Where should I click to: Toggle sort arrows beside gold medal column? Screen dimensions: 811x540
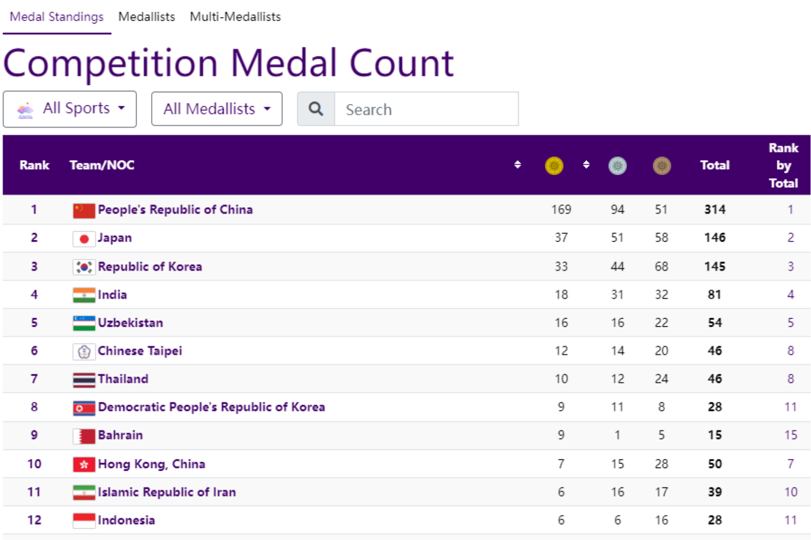(586, 165)
